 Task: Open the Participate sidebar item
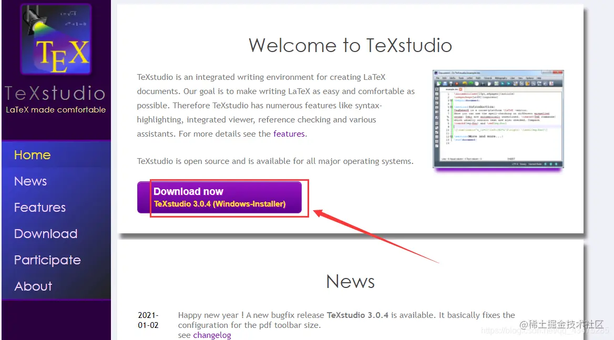(x=47, y=260)
